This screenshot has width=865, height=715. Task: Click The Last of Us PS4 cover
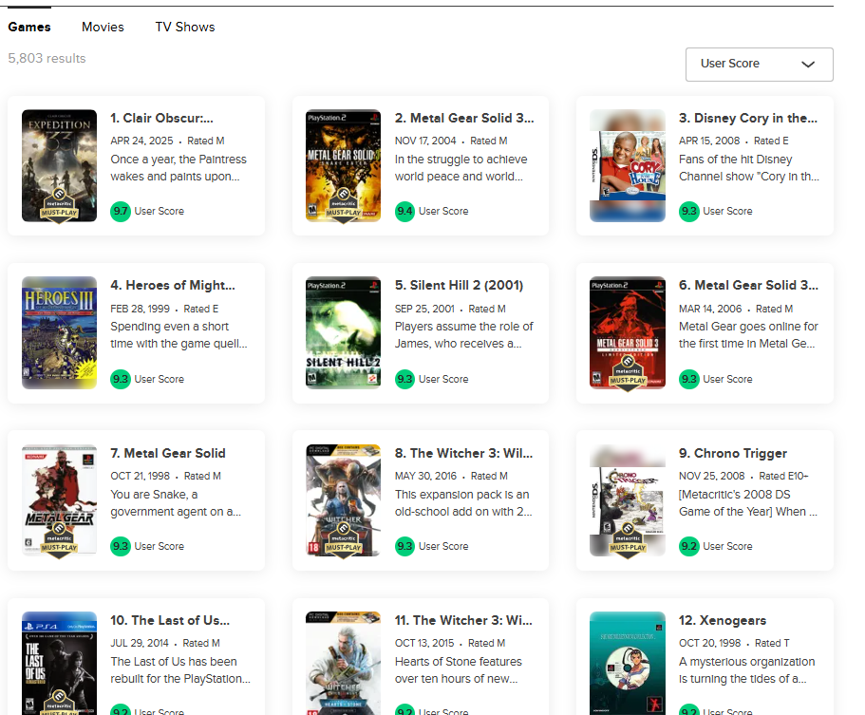tap(59, 663)
